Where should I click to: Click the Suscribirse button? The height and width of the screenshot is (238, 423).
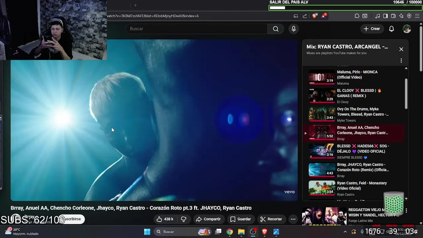pyautogui.click(x=72, y=219)
